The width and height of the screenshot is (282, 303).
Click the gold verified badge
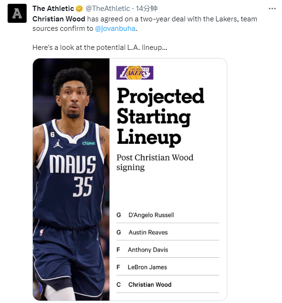pyautogui.click(x=79, y=9)
